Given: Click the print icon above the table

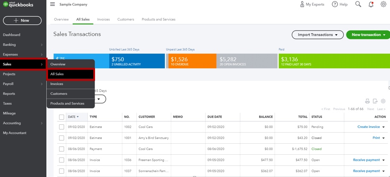Looking at the screenshot, I should pos(367,101).
